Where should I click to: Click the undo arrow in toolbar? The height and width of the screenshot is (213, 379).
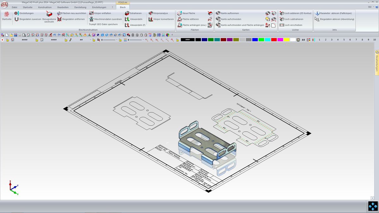(x=55, y=35)
